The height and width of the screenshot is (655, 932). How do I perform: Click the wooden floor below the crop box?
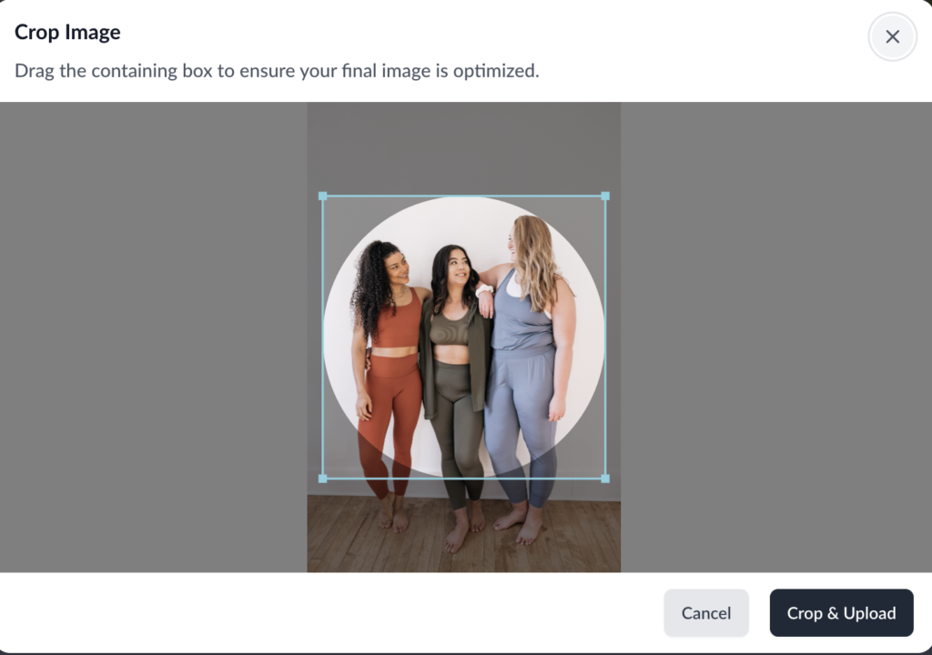463,535
